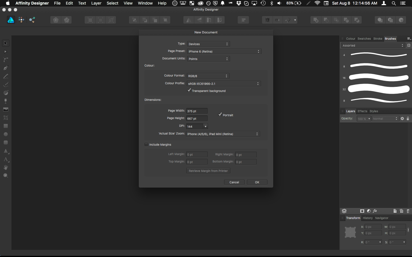Viewport: 412px width, 257px height.
Task: Select the Fill (gradient) tool
Action: [x=5, y=93]
